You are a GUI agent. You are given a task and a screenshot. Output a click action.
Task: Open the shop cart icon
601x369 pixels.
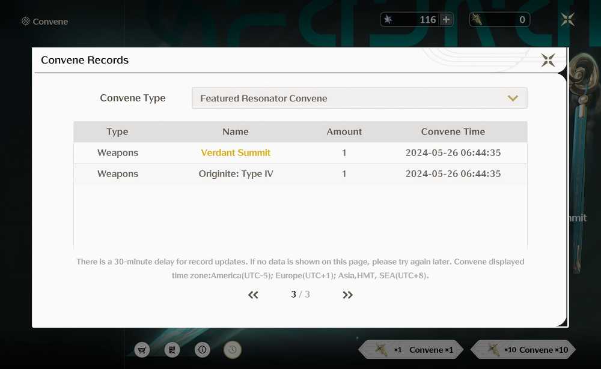142,350
